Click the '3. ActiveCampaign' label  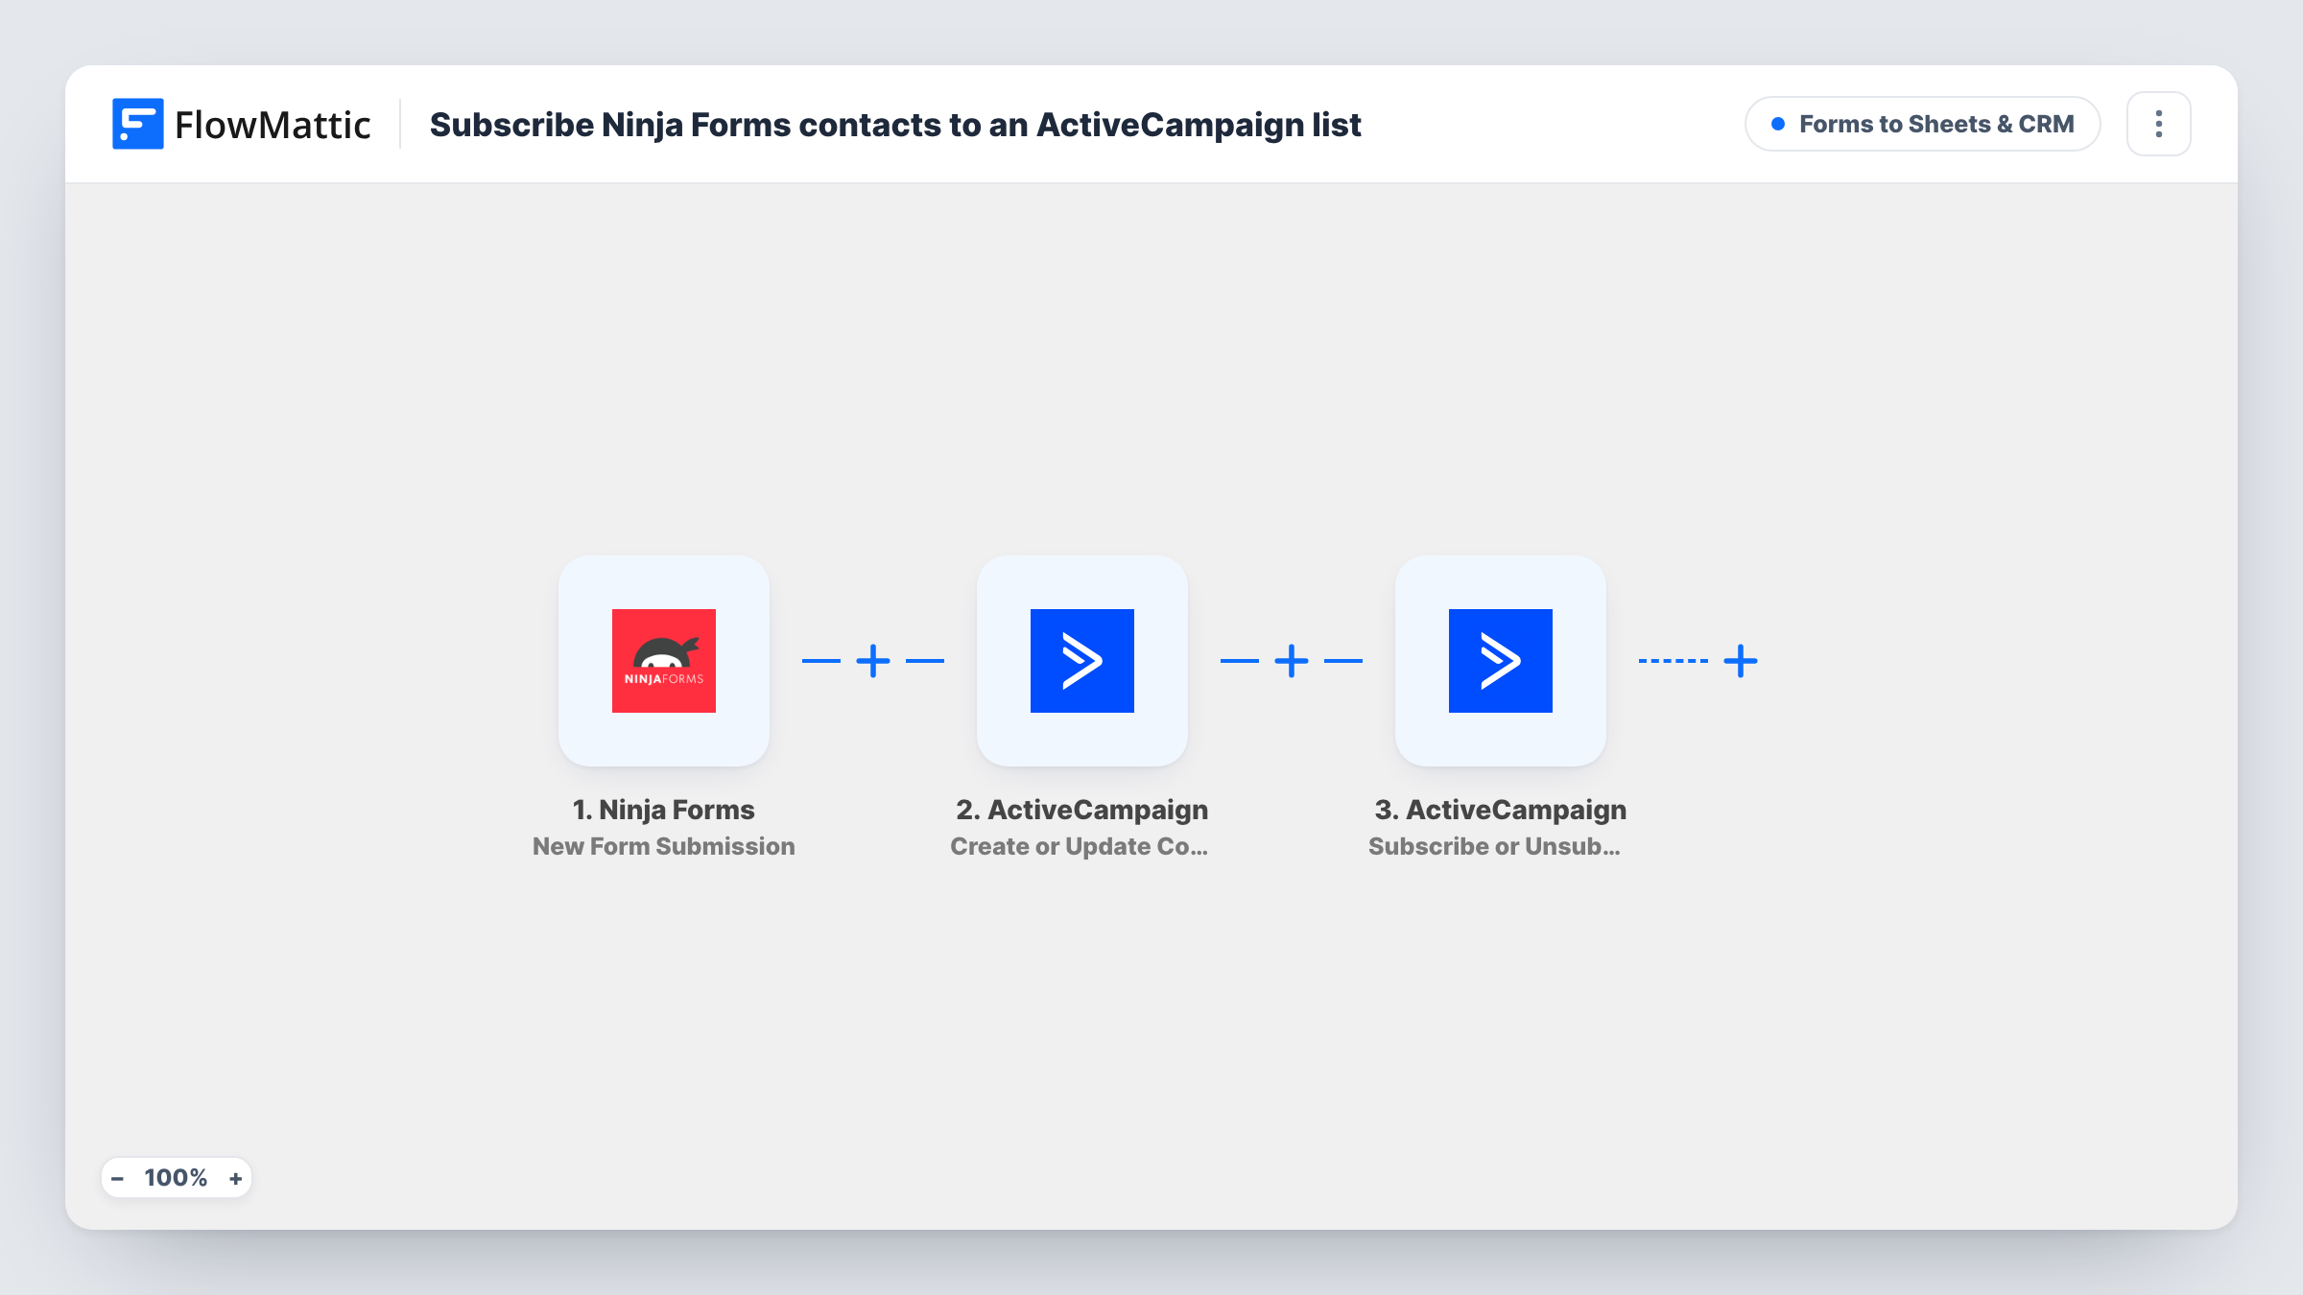[1501, 810]
